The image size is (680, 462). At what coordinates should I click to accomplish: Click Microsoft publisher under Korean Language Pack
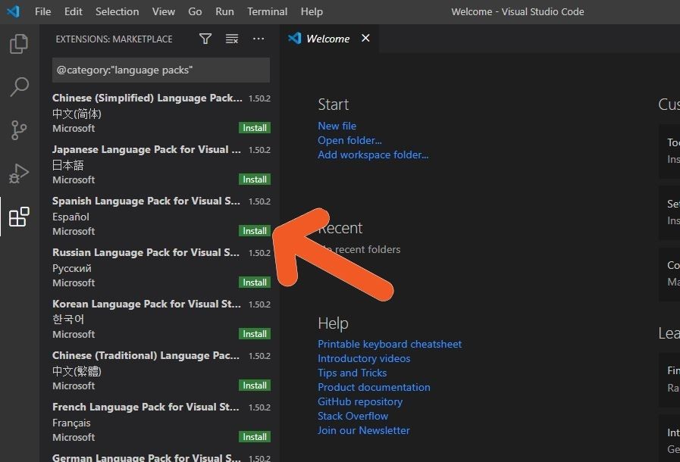tap(74, 334)
